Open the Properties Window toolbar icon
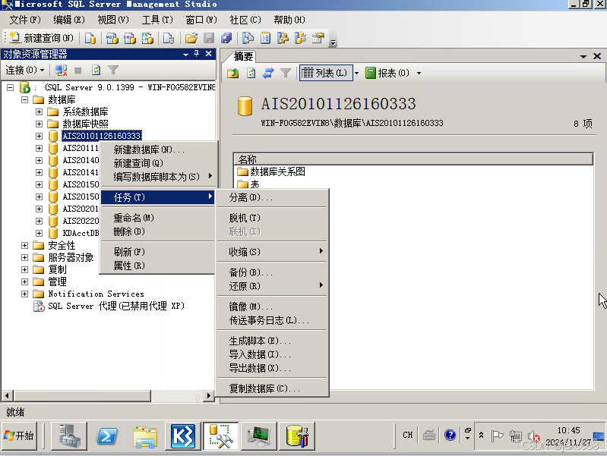This screenshot has height=456, width=607. 318,38
